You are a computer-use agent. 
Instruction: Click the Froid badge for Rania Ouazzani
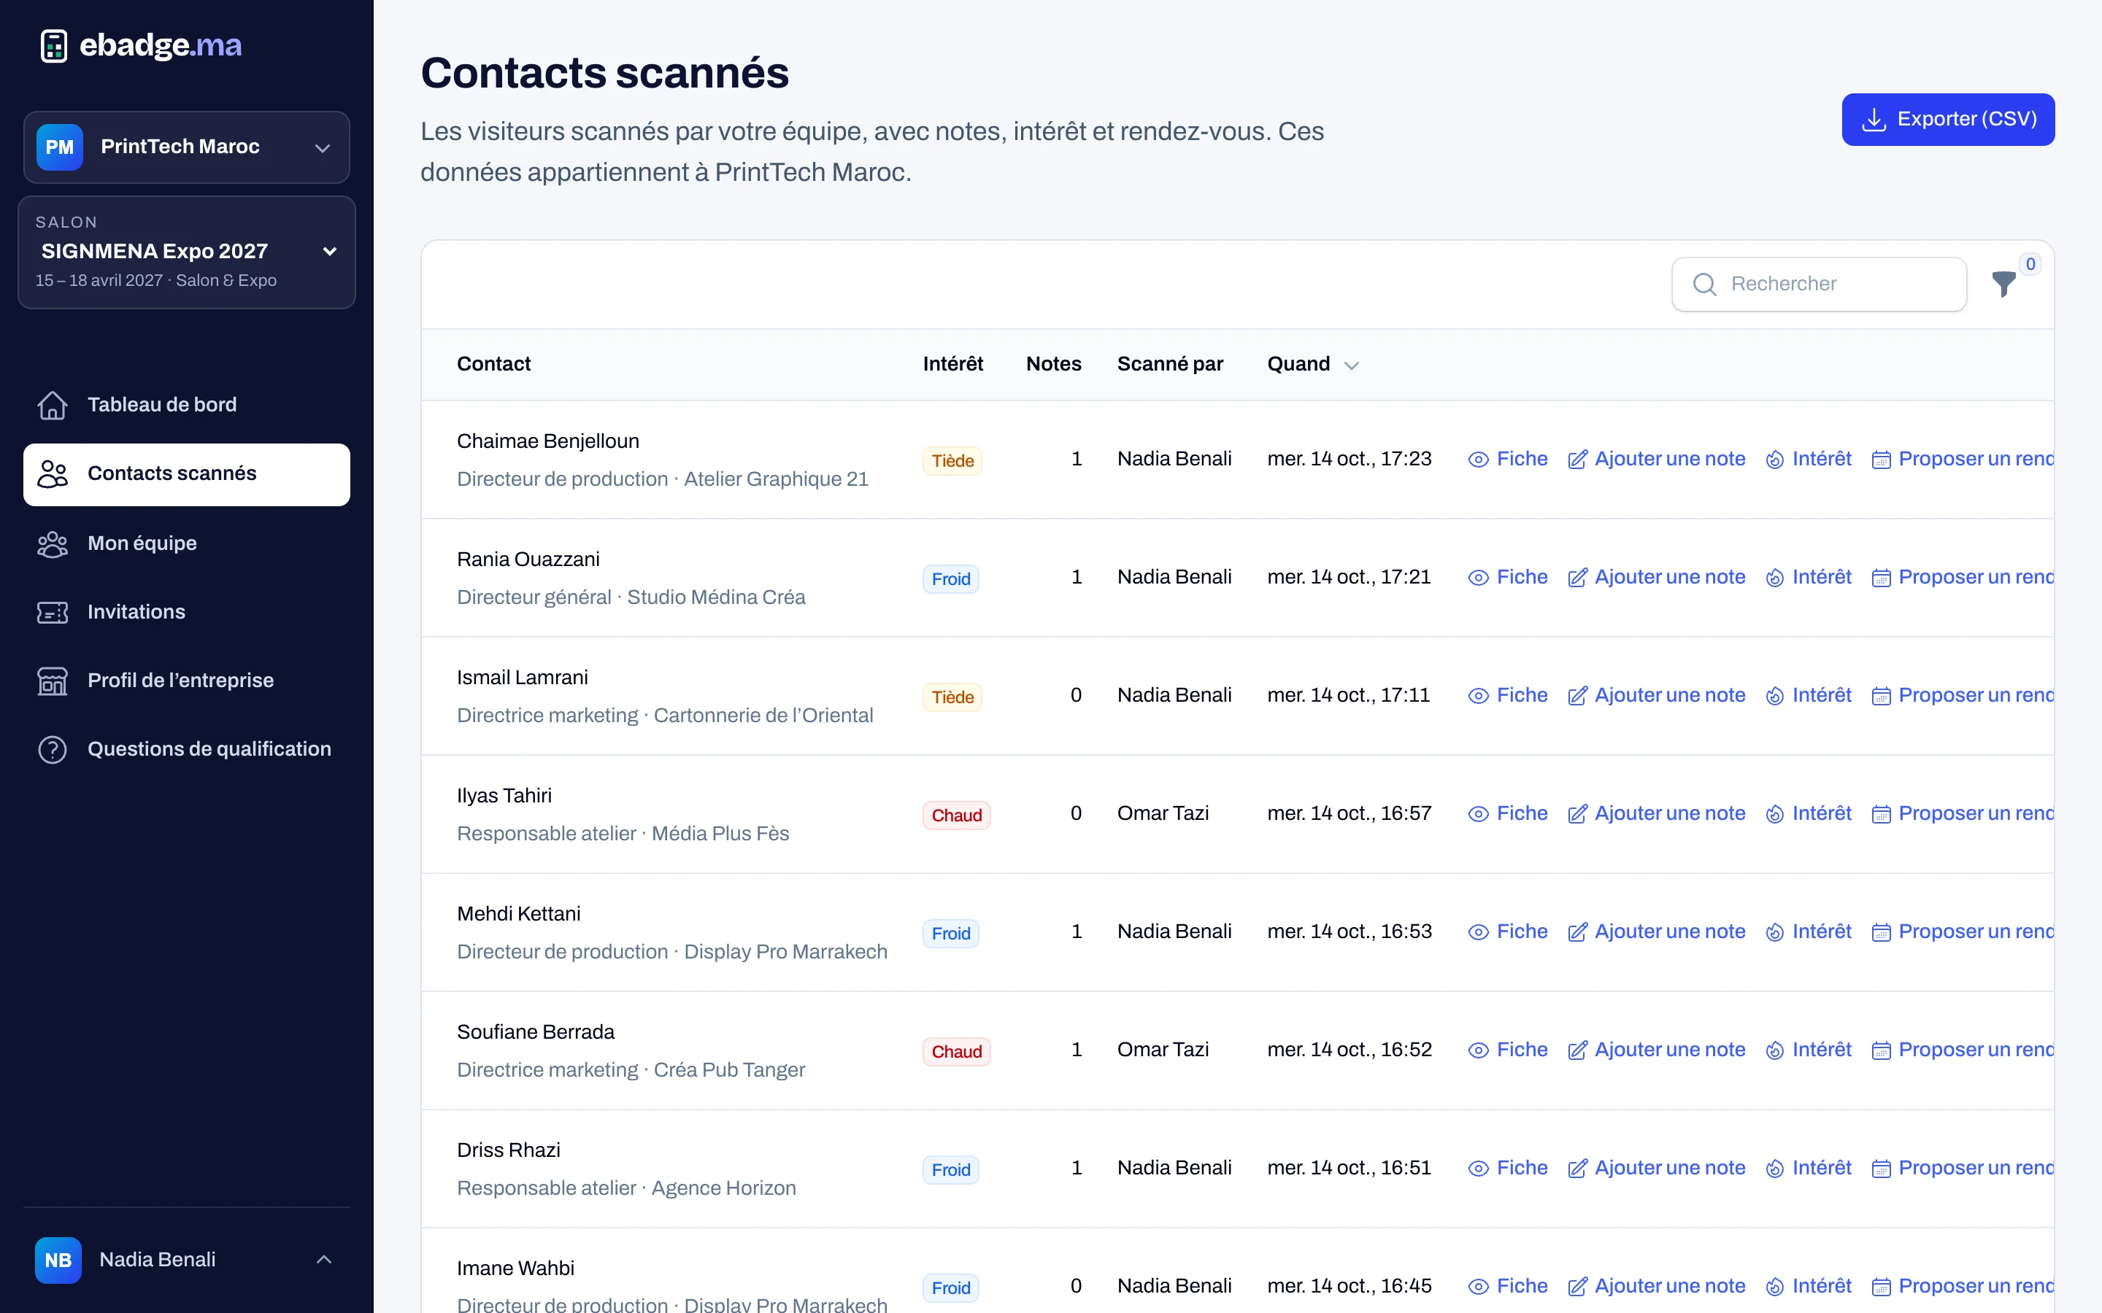(950, 578)
